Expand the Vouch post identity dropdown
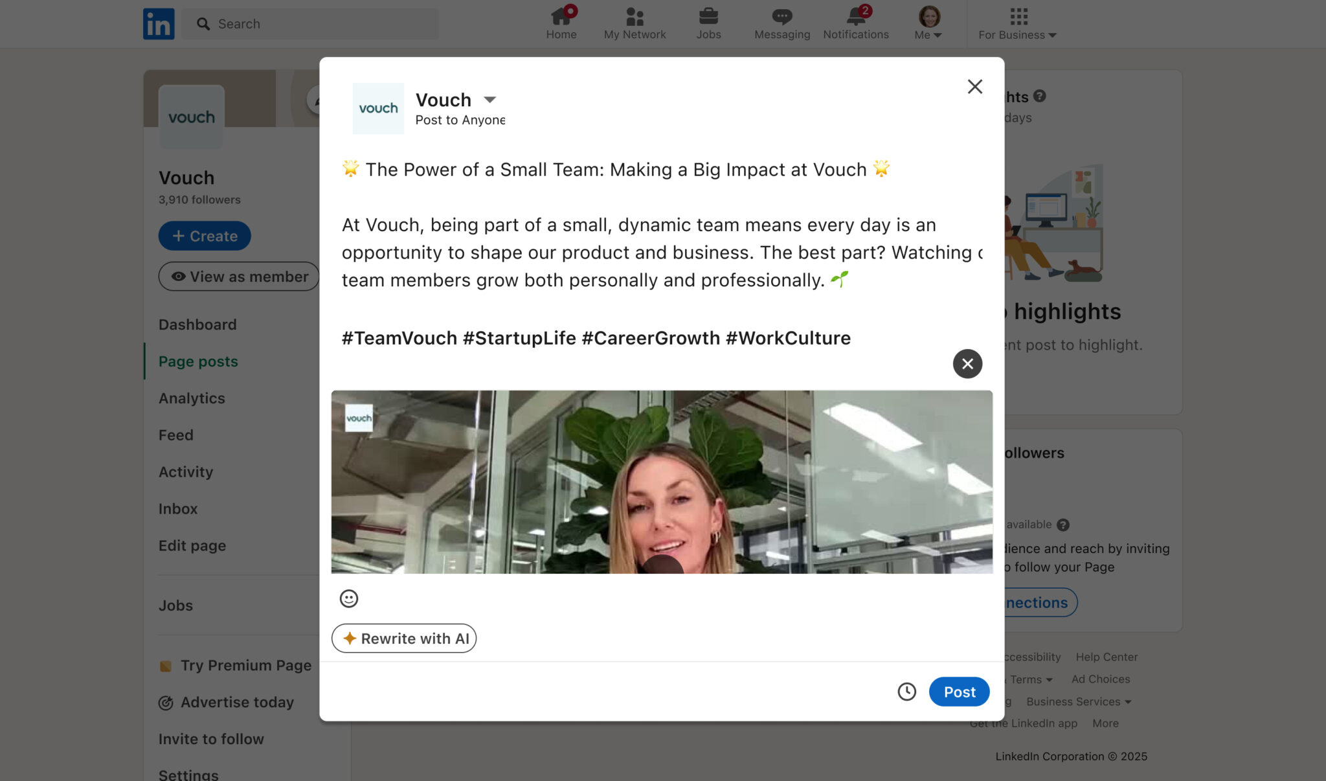This screenshot has width=1326, height=781. point(489,100)
